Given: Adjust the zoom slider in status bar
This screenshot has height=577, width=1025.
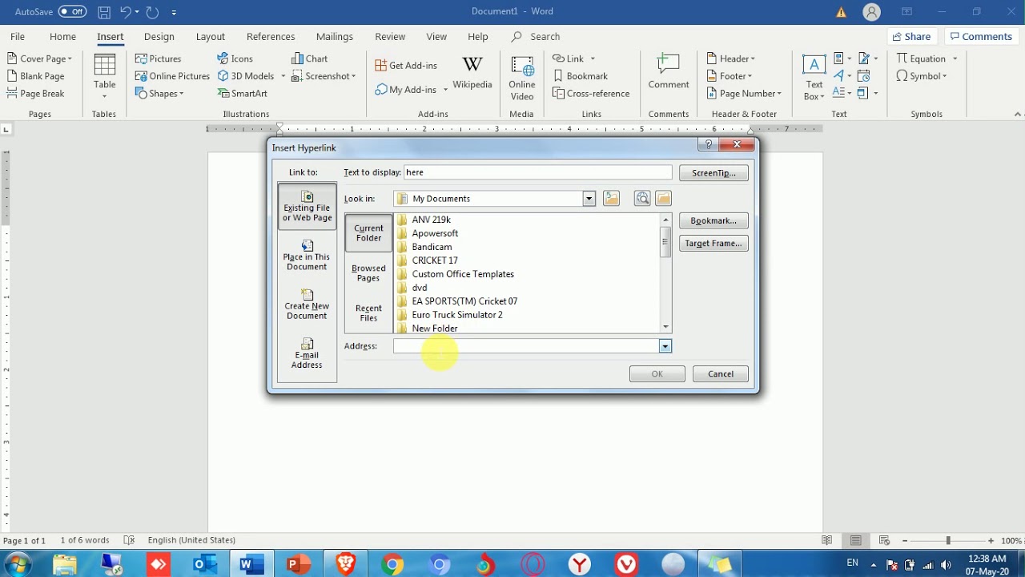Looking at the screenshot, I should pos(948,541).
